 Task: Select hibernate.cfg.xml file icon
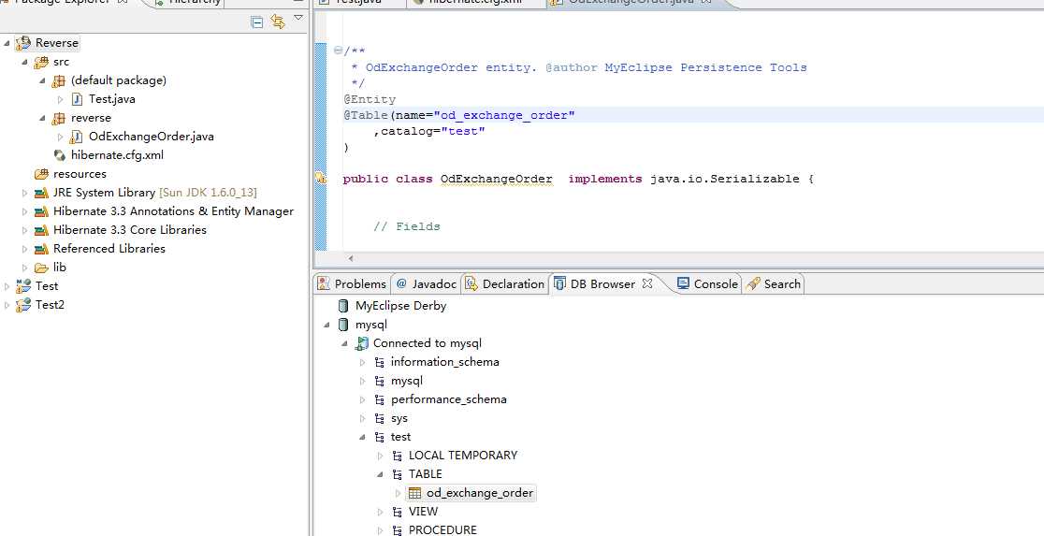click(x=60, y=155)
